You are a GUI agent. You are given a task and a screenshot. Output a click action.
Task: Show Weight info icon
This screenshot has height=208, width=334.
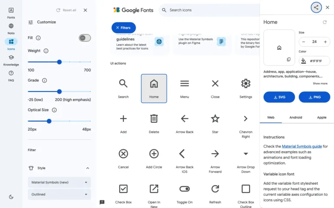46,51
